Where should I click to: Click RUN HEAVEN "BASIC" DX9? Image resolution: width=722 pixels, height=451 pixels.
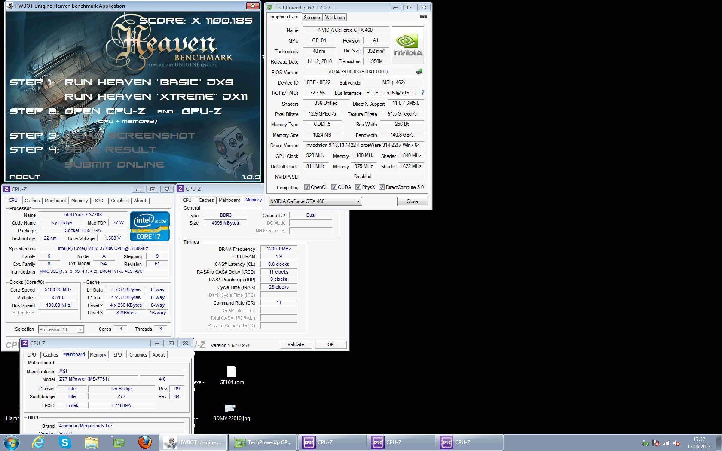(x=149, y=82)
